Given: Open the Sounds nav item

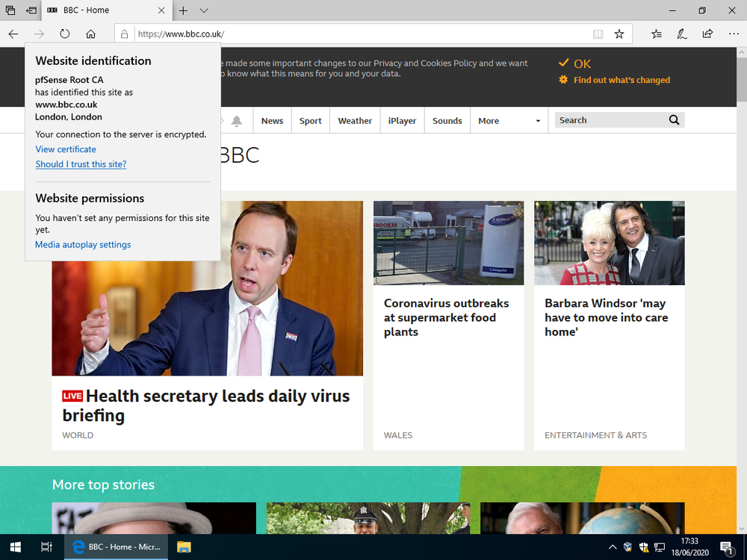Looking at the screenshot, I should tap(447, 121).
